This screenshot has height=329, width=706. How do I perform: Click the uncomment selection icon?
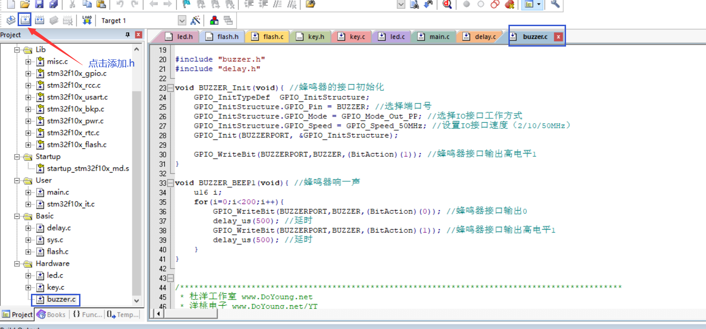pos(292,4)
